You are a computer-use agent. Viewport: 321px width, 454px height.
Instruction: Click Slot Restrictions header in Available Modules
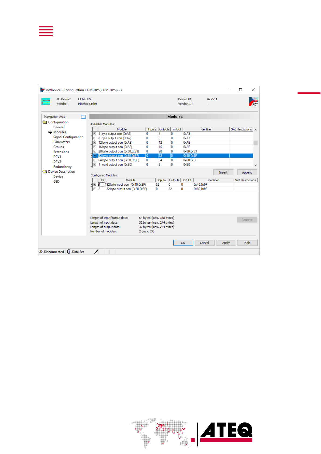(241, 129)
